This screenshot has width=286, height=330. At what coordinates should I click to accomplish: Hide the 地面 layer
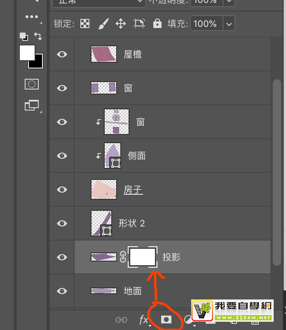(62, 291)
